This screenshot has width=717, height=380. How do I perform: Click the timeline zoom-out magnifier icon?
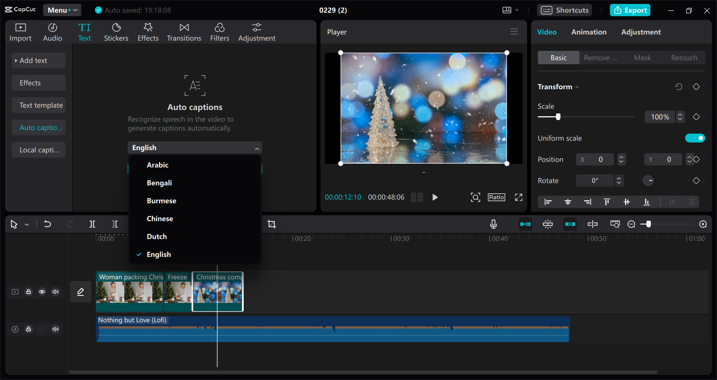tap(631, 224)
